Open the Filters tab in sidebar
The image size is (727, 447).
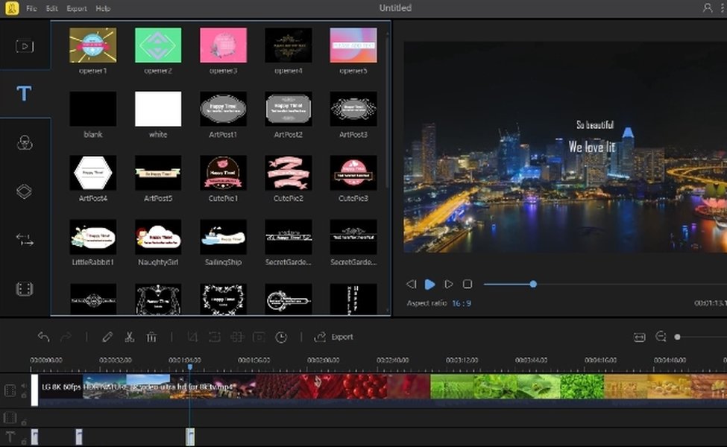25,143
